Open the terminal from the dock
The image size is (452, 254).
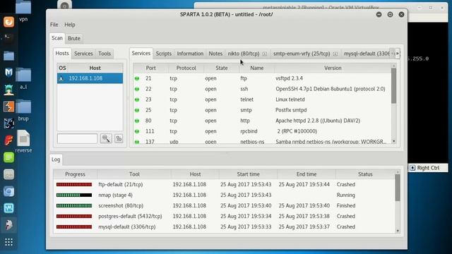click(8, 37)
